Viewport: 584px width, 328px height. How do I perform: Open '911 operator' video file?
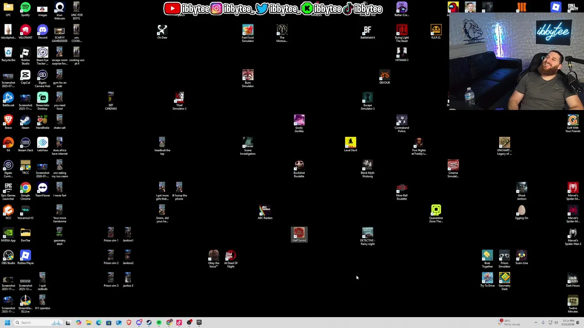42,302
